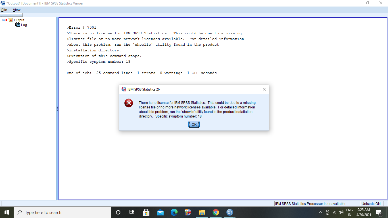388x218 pixels.
Task: Launch Microsoft Edge from the taskbar
Action: tap(174, 212)
